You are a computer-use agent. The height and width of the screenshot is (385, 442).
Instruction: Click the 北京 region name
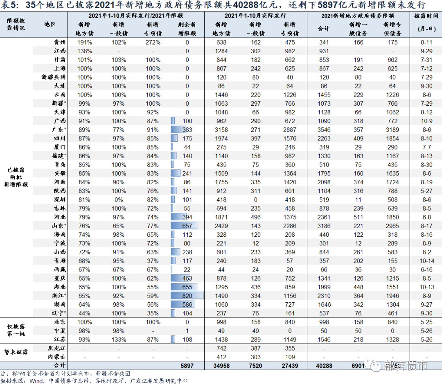tap(60, 322)
